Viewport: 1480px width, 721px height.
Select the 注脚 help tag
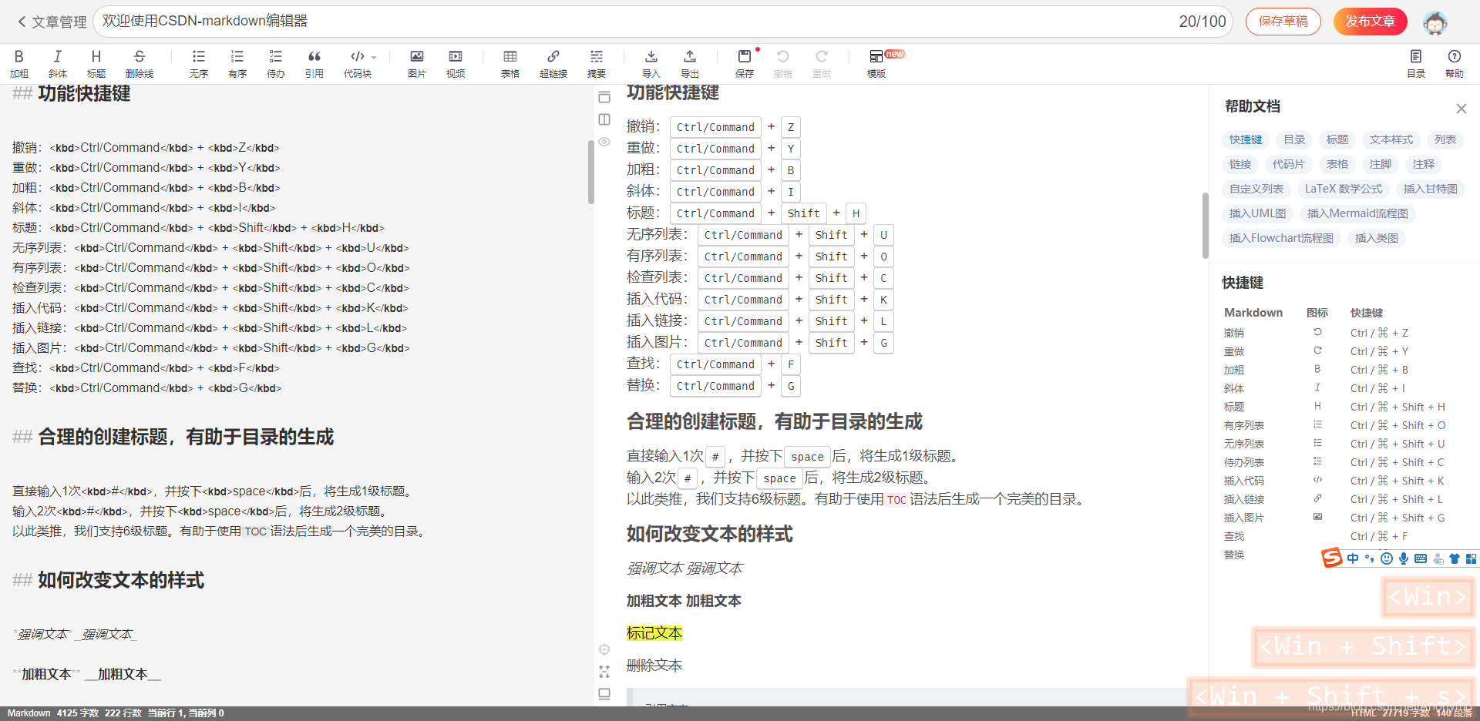point(1381,164)
